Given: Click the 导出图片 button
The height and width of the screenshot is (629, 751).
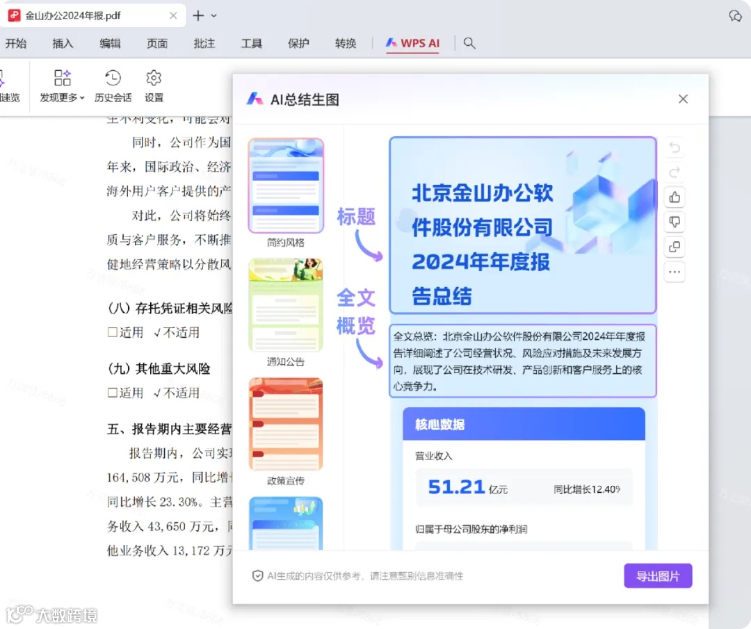Looking at the screenshot, I should click(658, 576).
